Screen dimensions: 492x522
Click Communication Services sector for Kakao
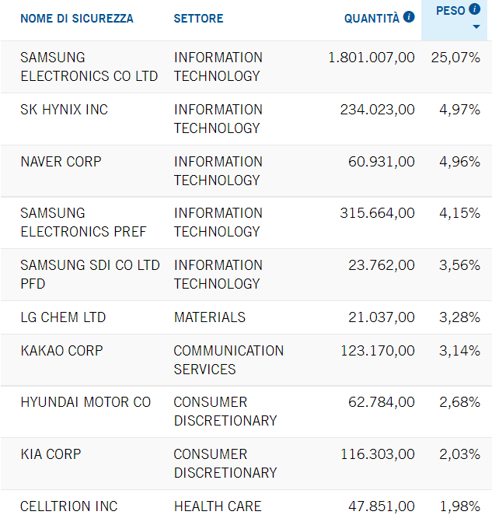coord(229,360)
